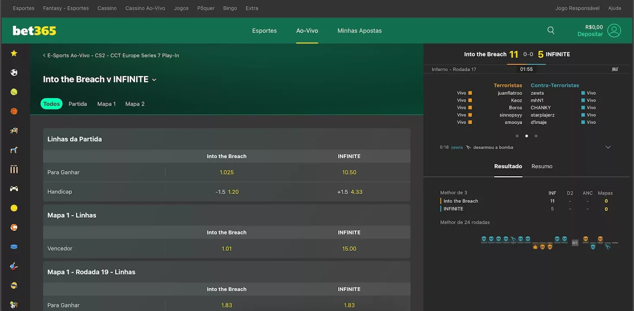Open basketball sport from sidebar
The width and height of the screenshot is (634, 311).
[x=14, y=111]
